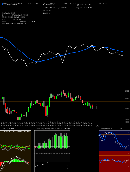Viewport: 130px width, 172px height.
Task: Select the Avg Vol: 1.917 M text
Action: 83,5
